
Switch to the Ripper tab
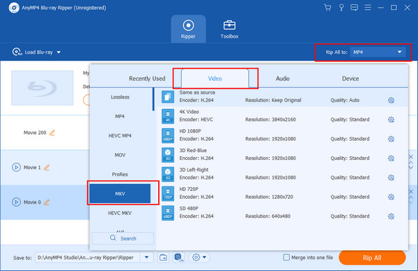click(x=188, y=29)
